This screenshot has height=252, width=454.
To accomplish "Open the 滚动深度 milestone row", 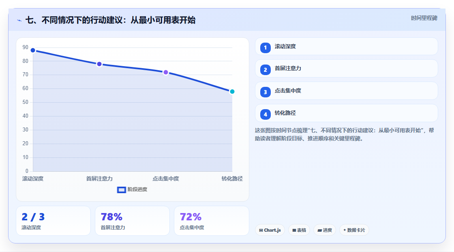I will [x=346, y=46].
